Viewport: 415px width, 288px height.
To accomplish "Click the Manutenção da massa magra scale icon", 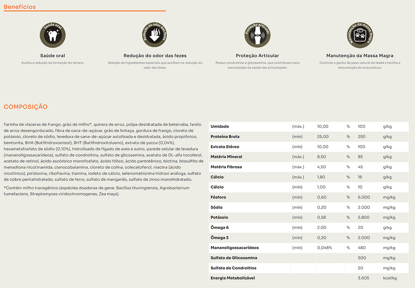I will click(360, 35).
